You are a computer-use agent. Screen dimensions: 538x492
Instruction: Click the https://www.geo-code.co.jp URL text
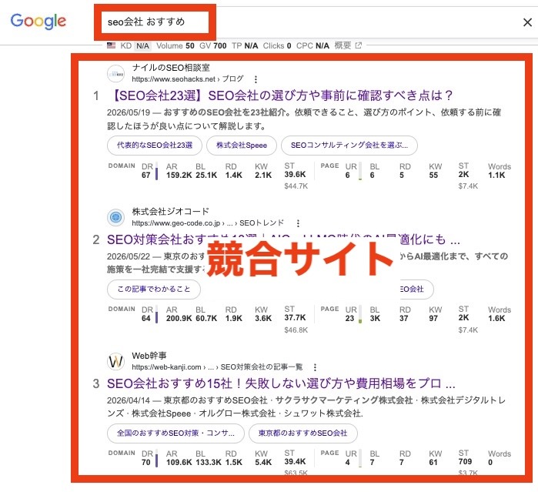[176, 223]
